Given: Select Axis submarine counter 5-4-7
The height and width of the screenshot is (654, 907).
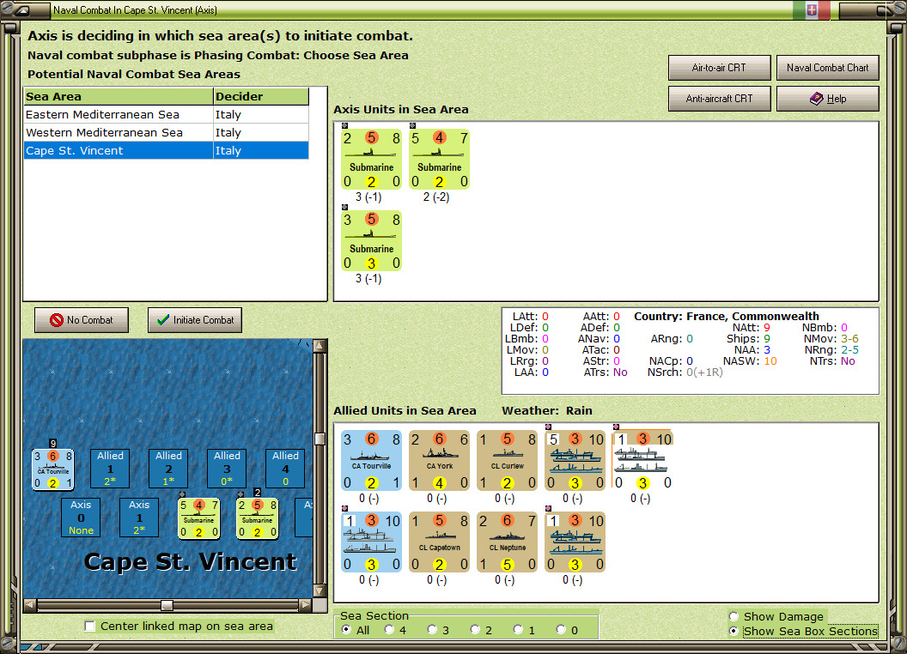Looking at the screenshot, I should [439, 160].
